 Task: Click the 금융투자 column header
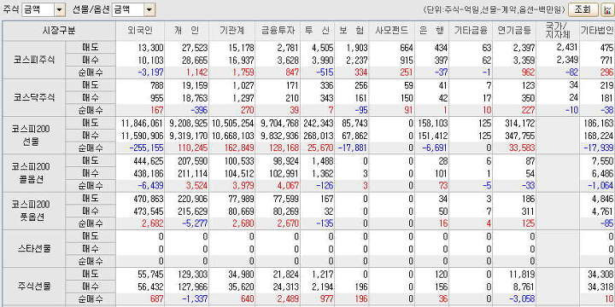pyautogui.click(x=278, y=31)
